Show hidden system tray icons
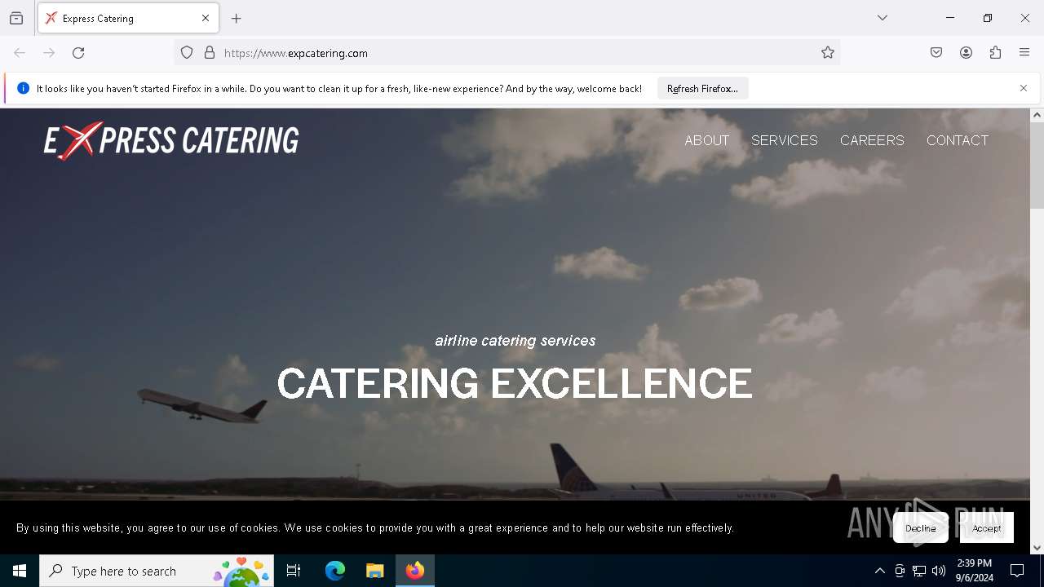This screenshot has height=587, width=1044. click(879, 572)
